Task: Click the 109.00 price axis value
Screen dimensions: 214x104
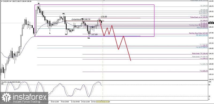Action: coord(211,17)
